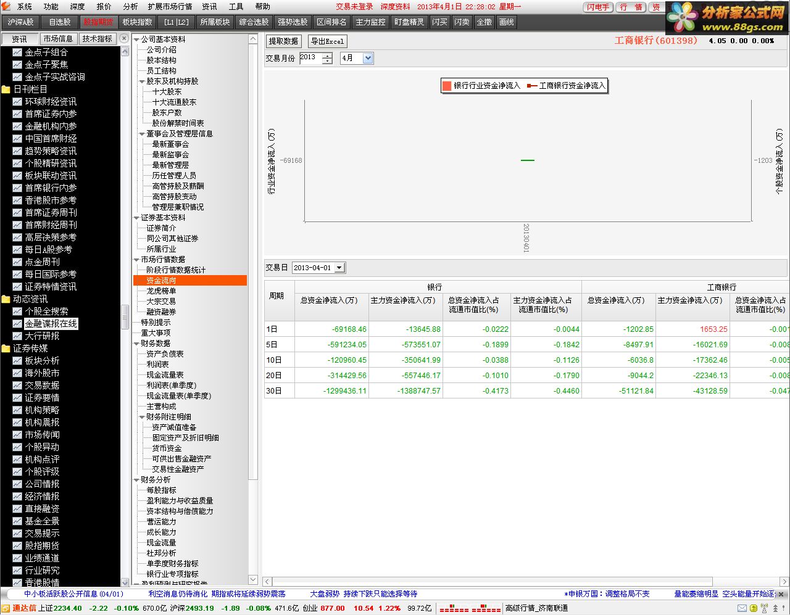This screenshot has width=790, height=615.
Task: Increase the year with the stepper up arrow
Action: coord(327,56)
